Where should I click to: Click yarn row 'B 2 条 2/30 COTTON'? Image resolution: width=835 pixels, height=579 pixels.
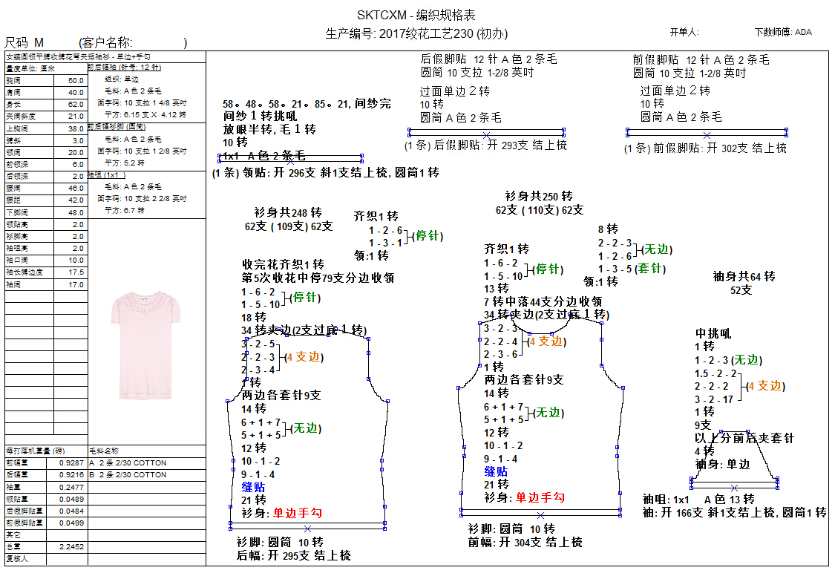point(128,474)
